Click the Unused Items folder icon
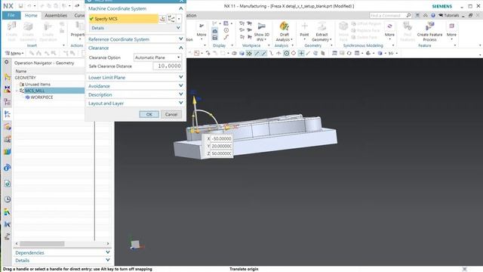The height and width of the screenshot is (272, 483). [22, 84]
